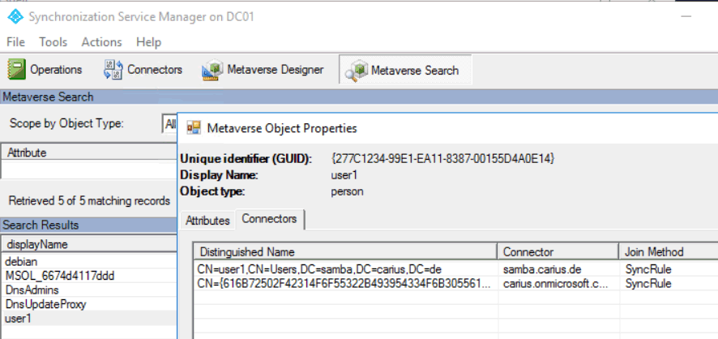Select the DnsAdmins search result
Image resolution: width=718 pixels, height=339 pixels.
(x=89, y=290)
